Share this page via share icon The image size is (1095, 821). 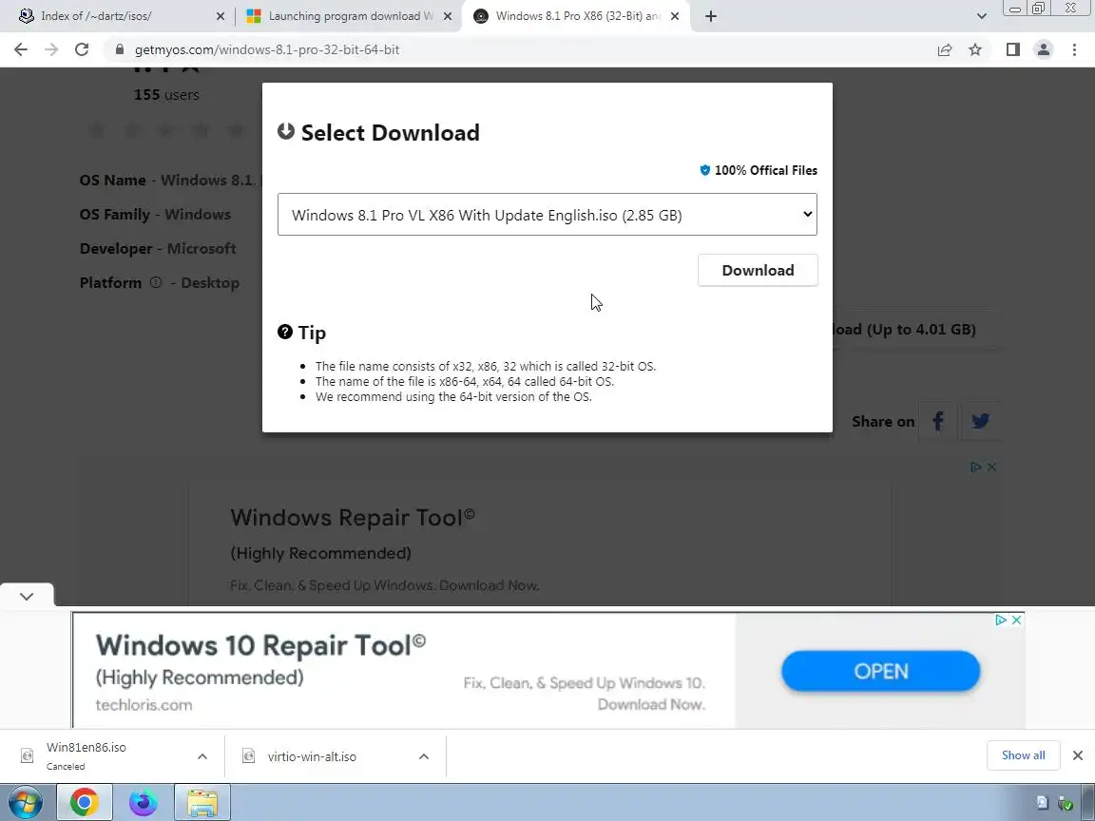coord(945,49)
